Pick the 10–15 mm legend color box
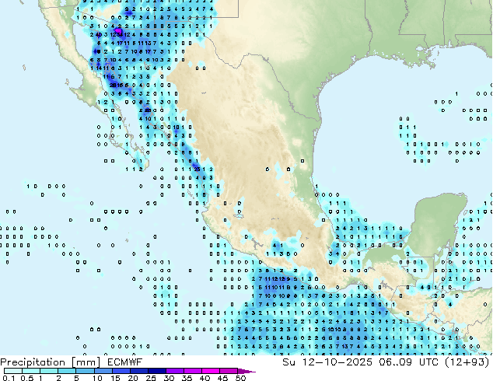Screen dimensions: 493x381 [103, 371]
